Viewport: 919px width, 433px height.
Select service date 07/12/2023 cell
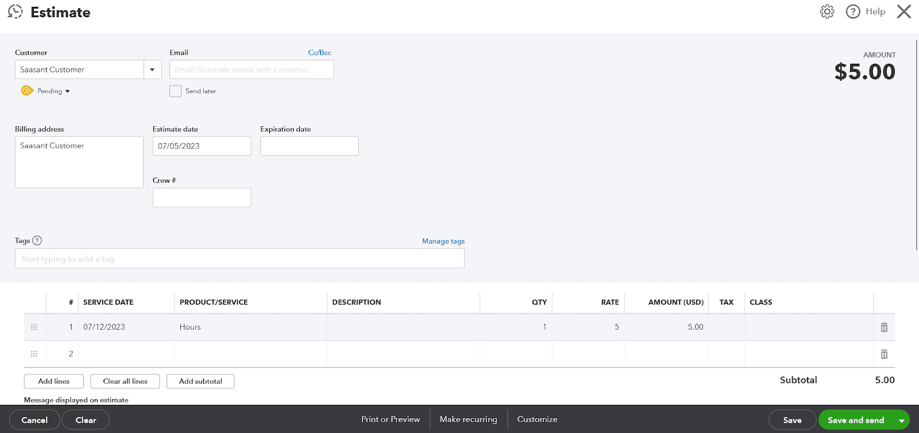(x=126, y=327)
